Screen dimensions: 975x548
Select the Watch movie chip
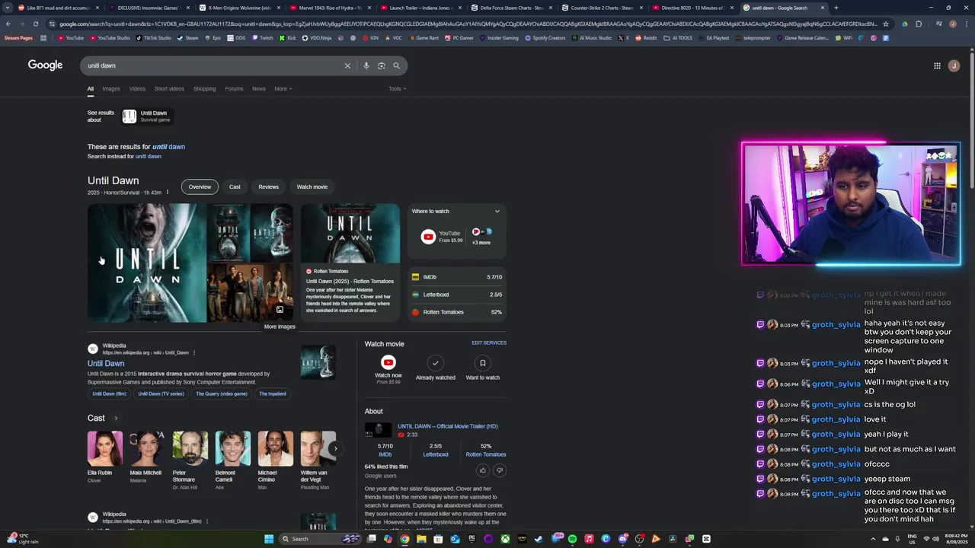coord(312,186)
